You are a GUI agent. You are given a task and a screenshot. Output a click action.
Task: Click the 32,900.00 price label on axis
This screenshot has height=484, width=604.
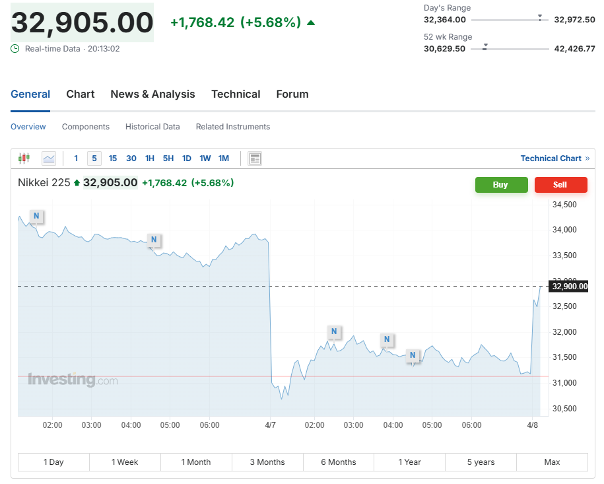(x=569, y=287)
